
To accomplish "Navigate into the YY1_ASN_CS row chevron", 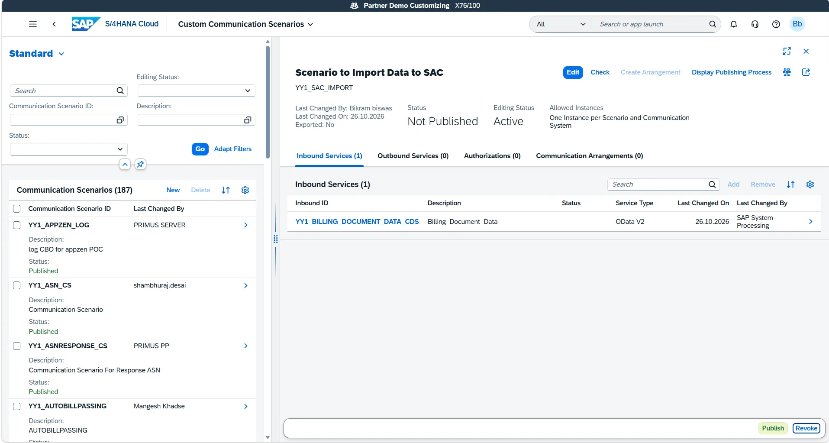I will point(246,285).
